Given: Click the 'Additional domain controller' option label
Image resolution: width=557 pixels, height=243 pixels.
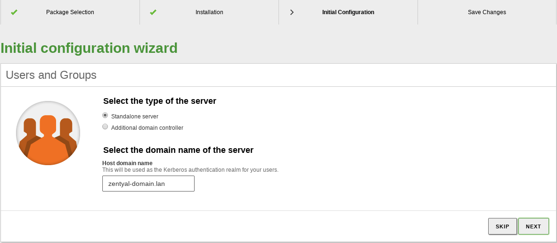Looking at the screenshot, I should pyautogui.click(x=147, y=128).
